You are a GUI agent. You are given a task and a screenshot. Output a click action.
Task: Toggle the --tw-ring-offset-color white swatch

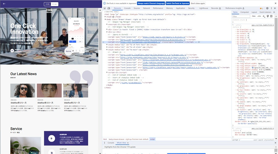(x=259, y=66)
